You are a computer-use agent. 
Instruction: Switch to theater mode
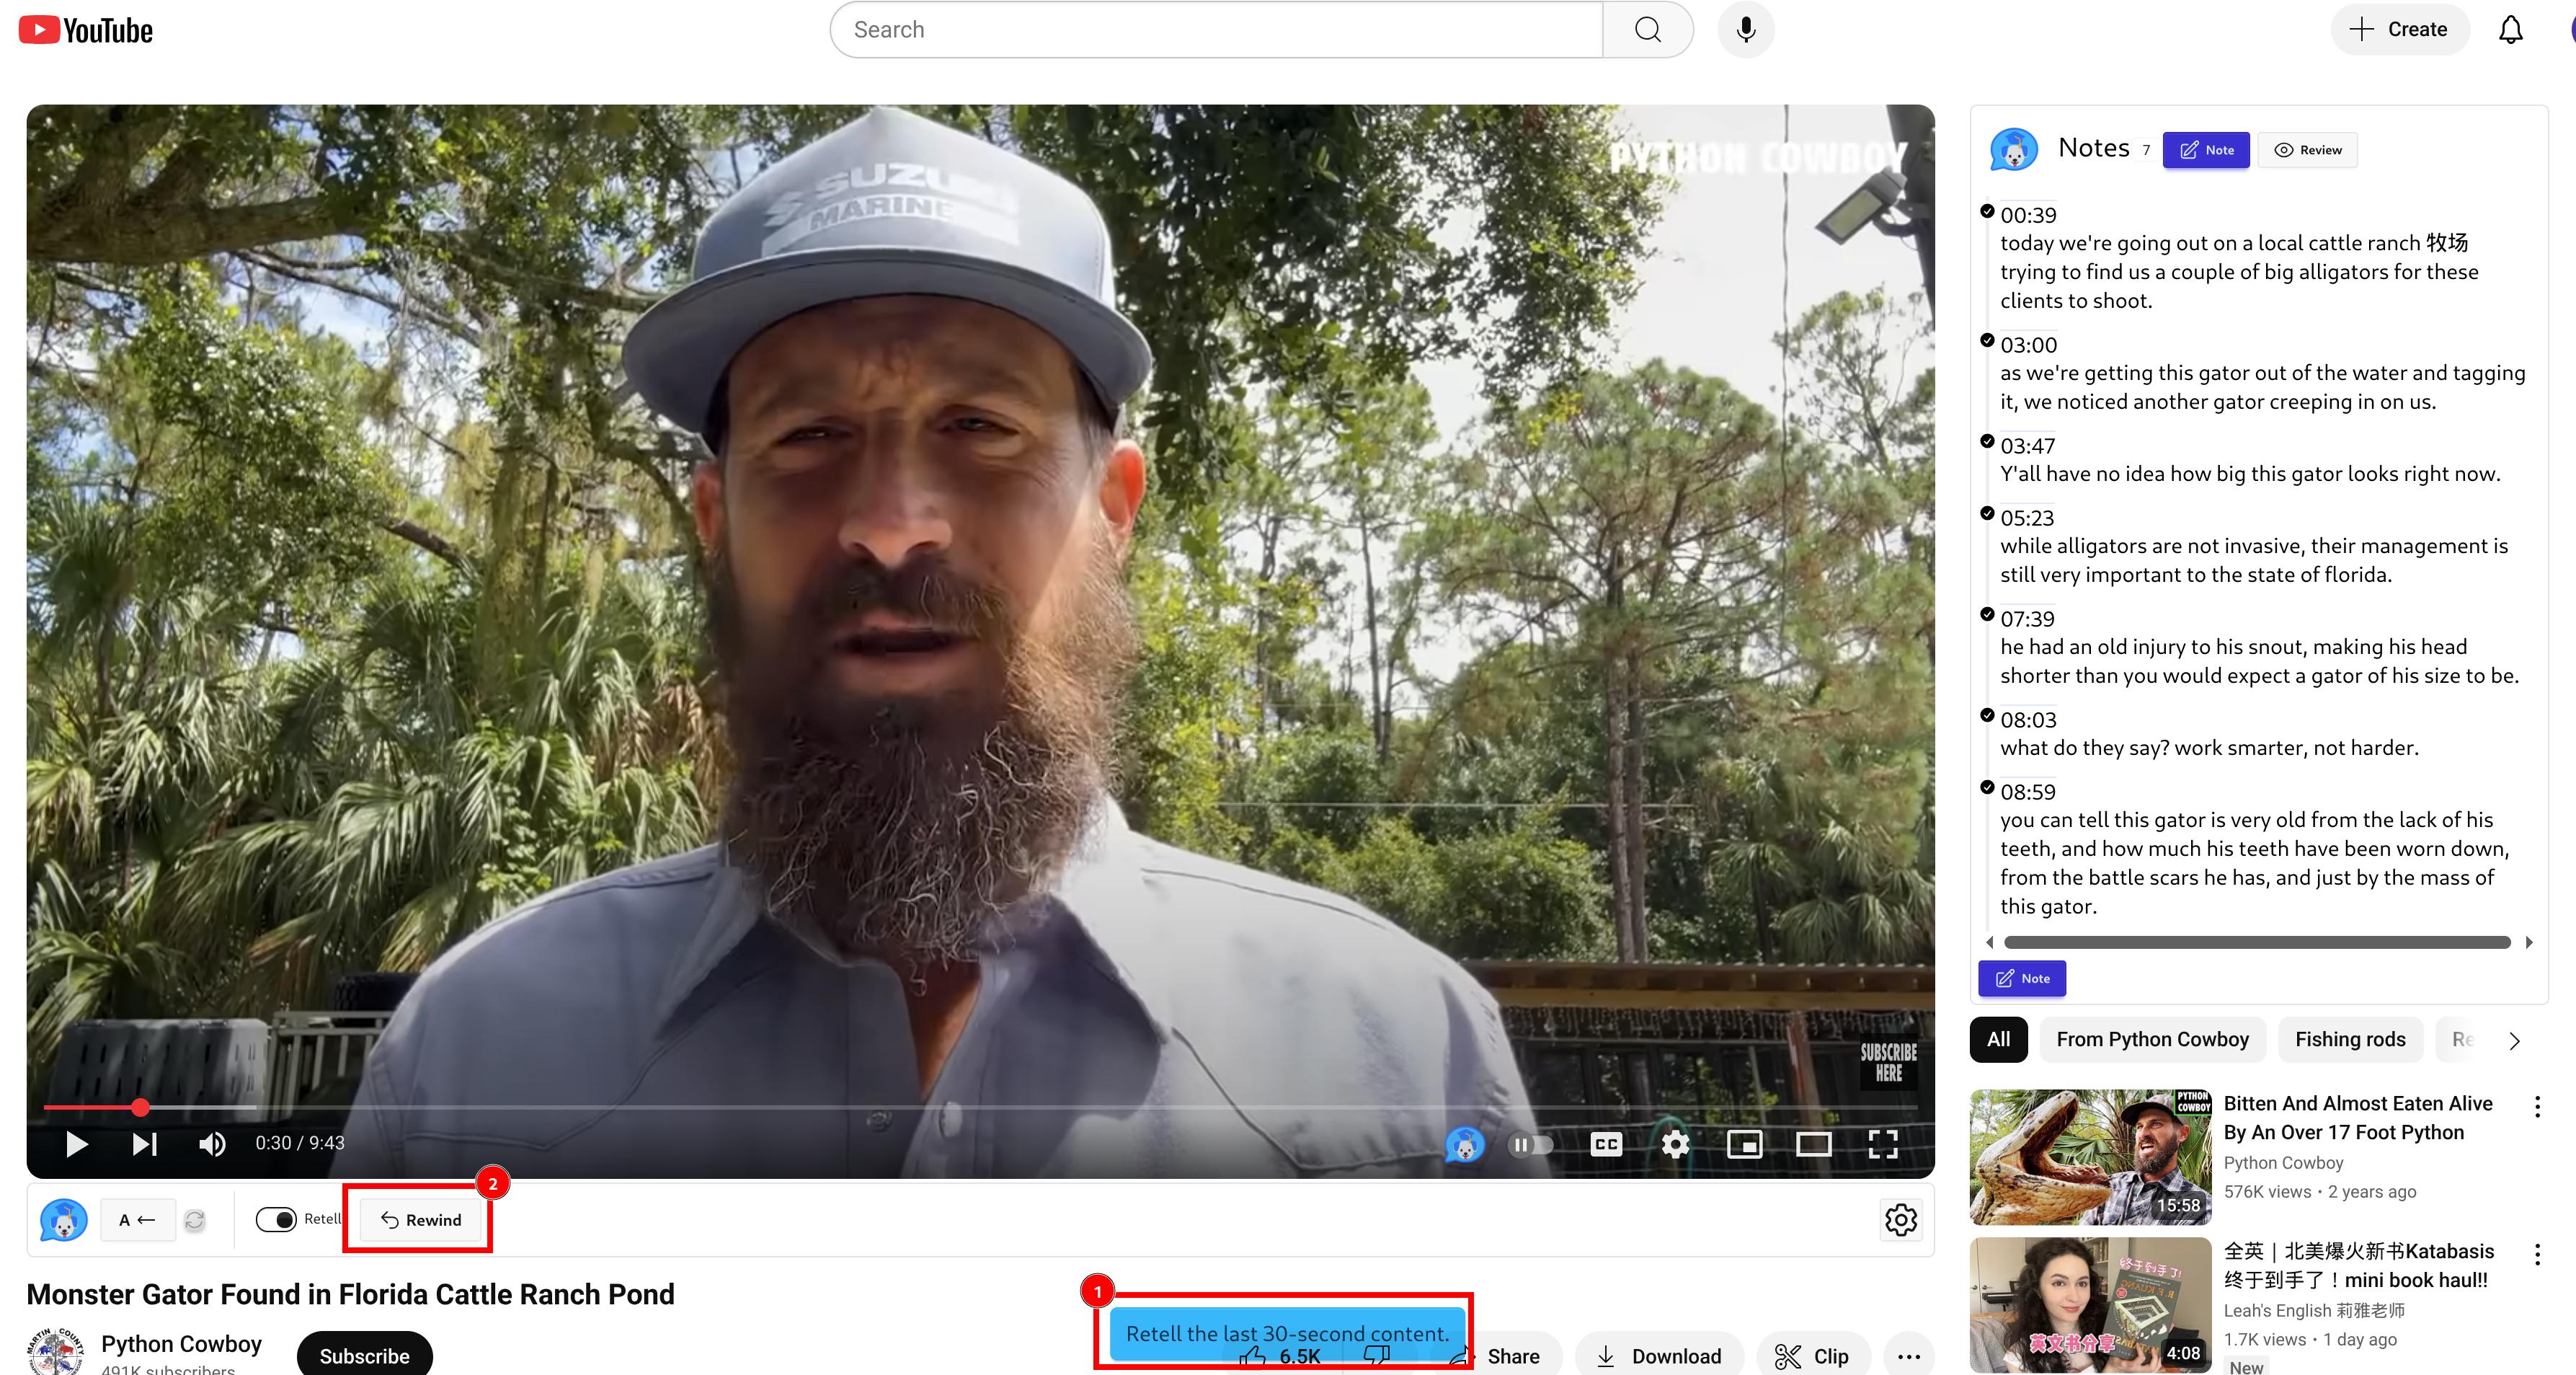click(1813, 1144)
